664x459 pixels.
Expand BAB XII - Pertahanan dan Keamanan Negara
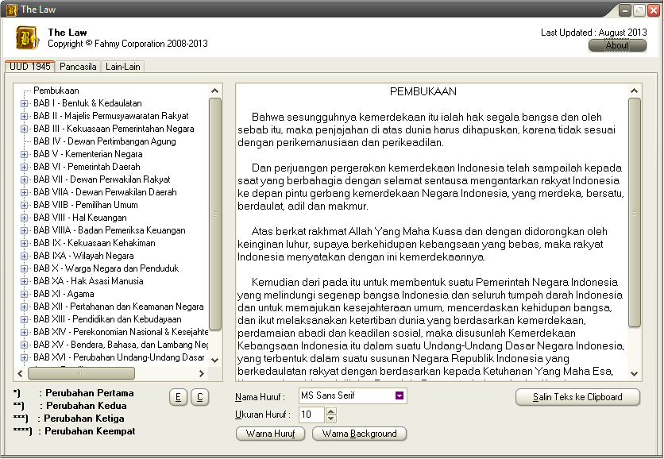[24, 307]
